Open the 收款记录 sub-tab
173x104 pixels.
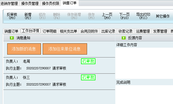[125, 31]
